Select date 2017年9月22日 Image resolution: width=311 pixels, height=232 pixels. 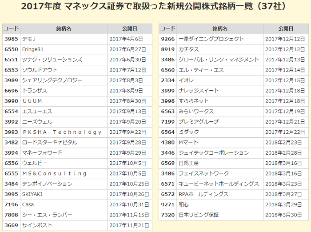(x=128, y=132)
